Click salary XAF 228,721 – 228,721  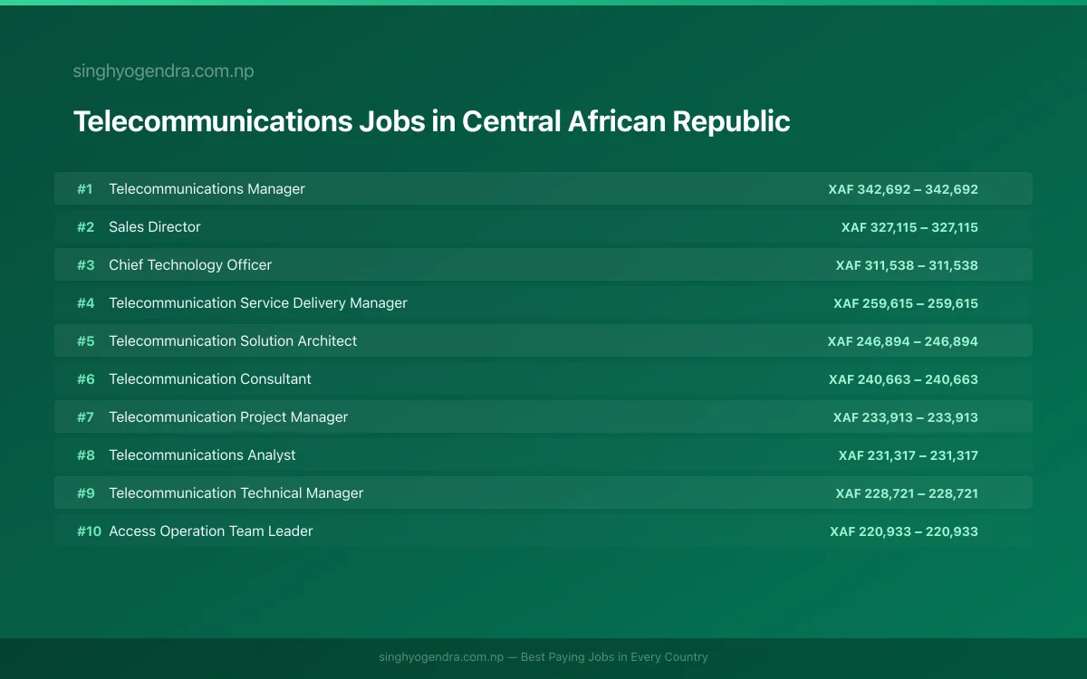[907, 493]
